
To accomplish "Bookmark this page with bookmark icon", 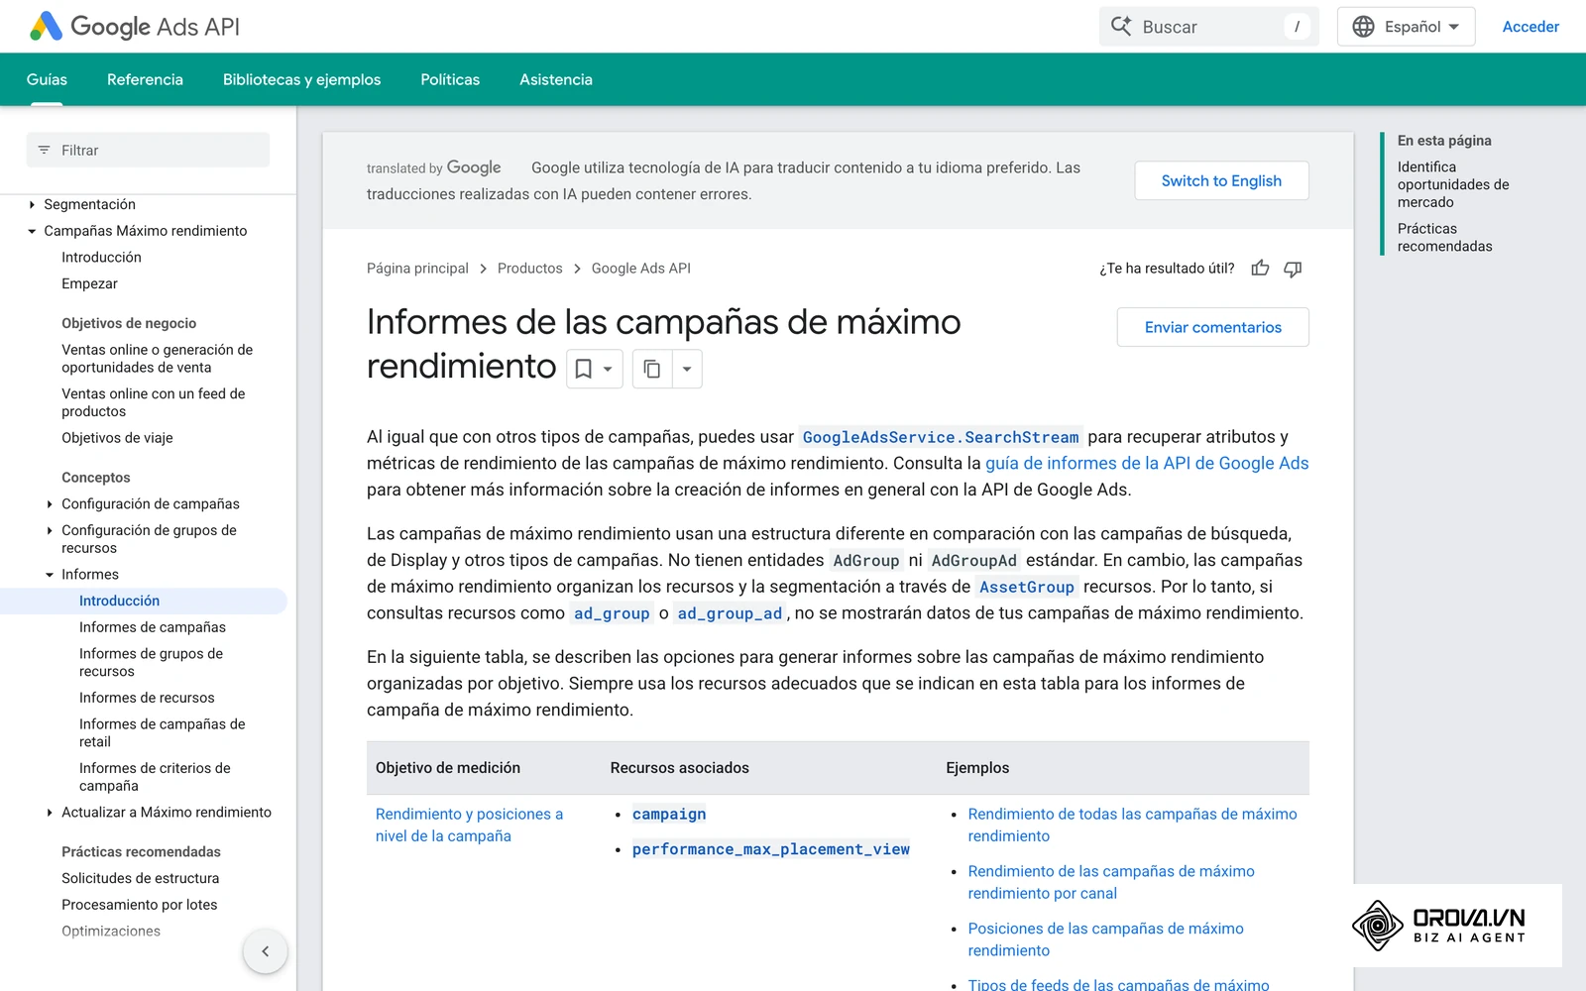I will point(584,369).
